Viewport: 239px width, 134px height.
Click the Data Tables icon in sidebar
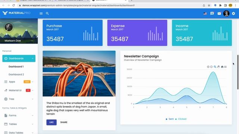click(6, 133)
